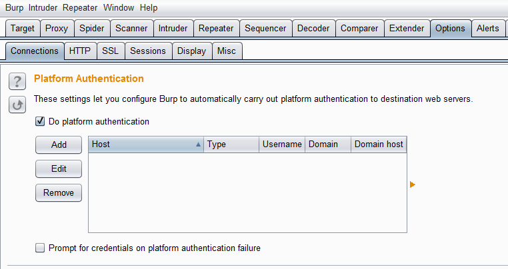Click the Username column header
The width and height of the screenshot is (508, 269).
[282, 144]
